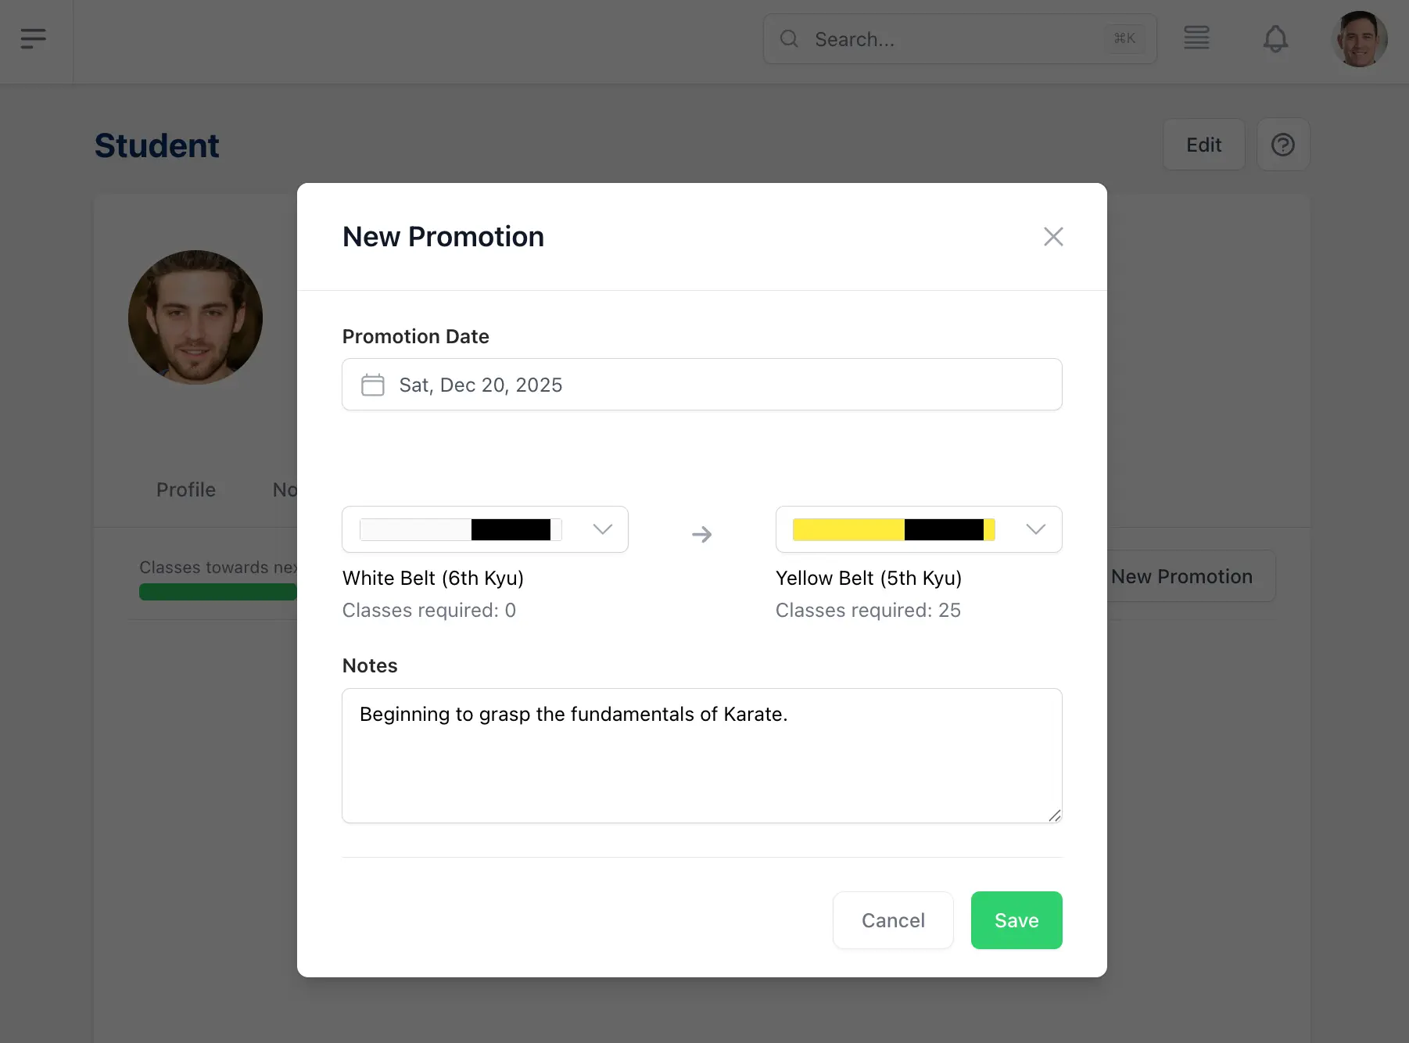Open the hamburger sidebar menu
The image size is (1409, 1043).
click(33, 38)
